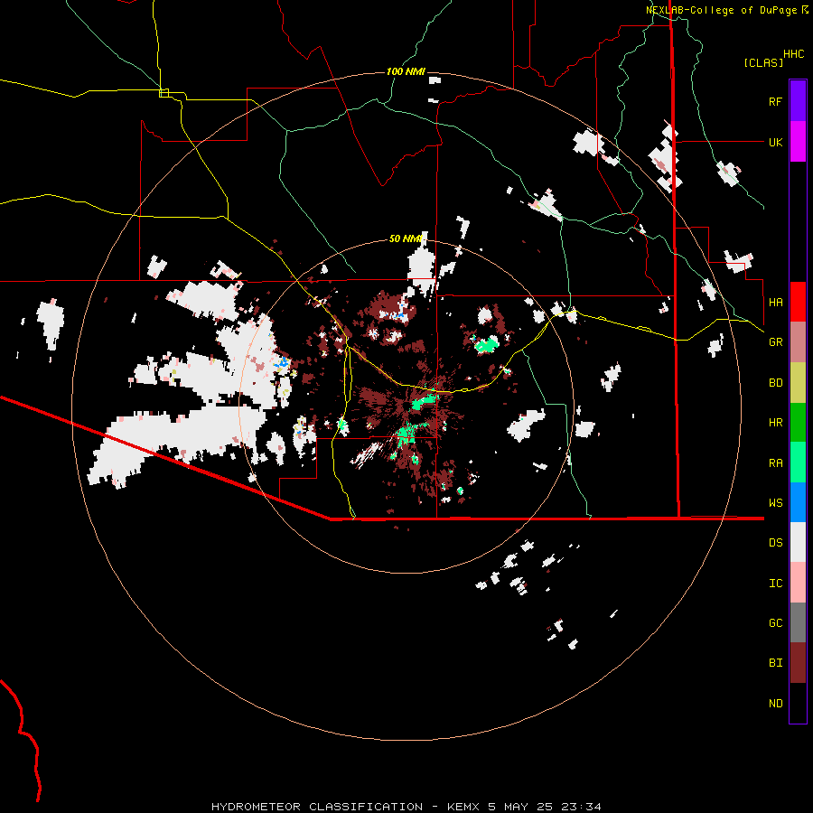Click the HA legend label
Image resolution: width=813 pixels, height=813 pixels.
coord(775,302)
